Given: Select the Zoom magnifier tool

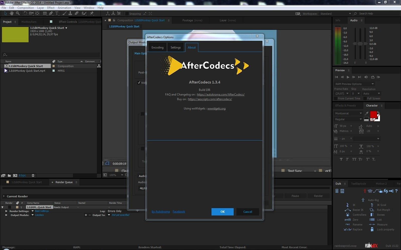Looking at the screenshot, I should click(x=18, y=13).
